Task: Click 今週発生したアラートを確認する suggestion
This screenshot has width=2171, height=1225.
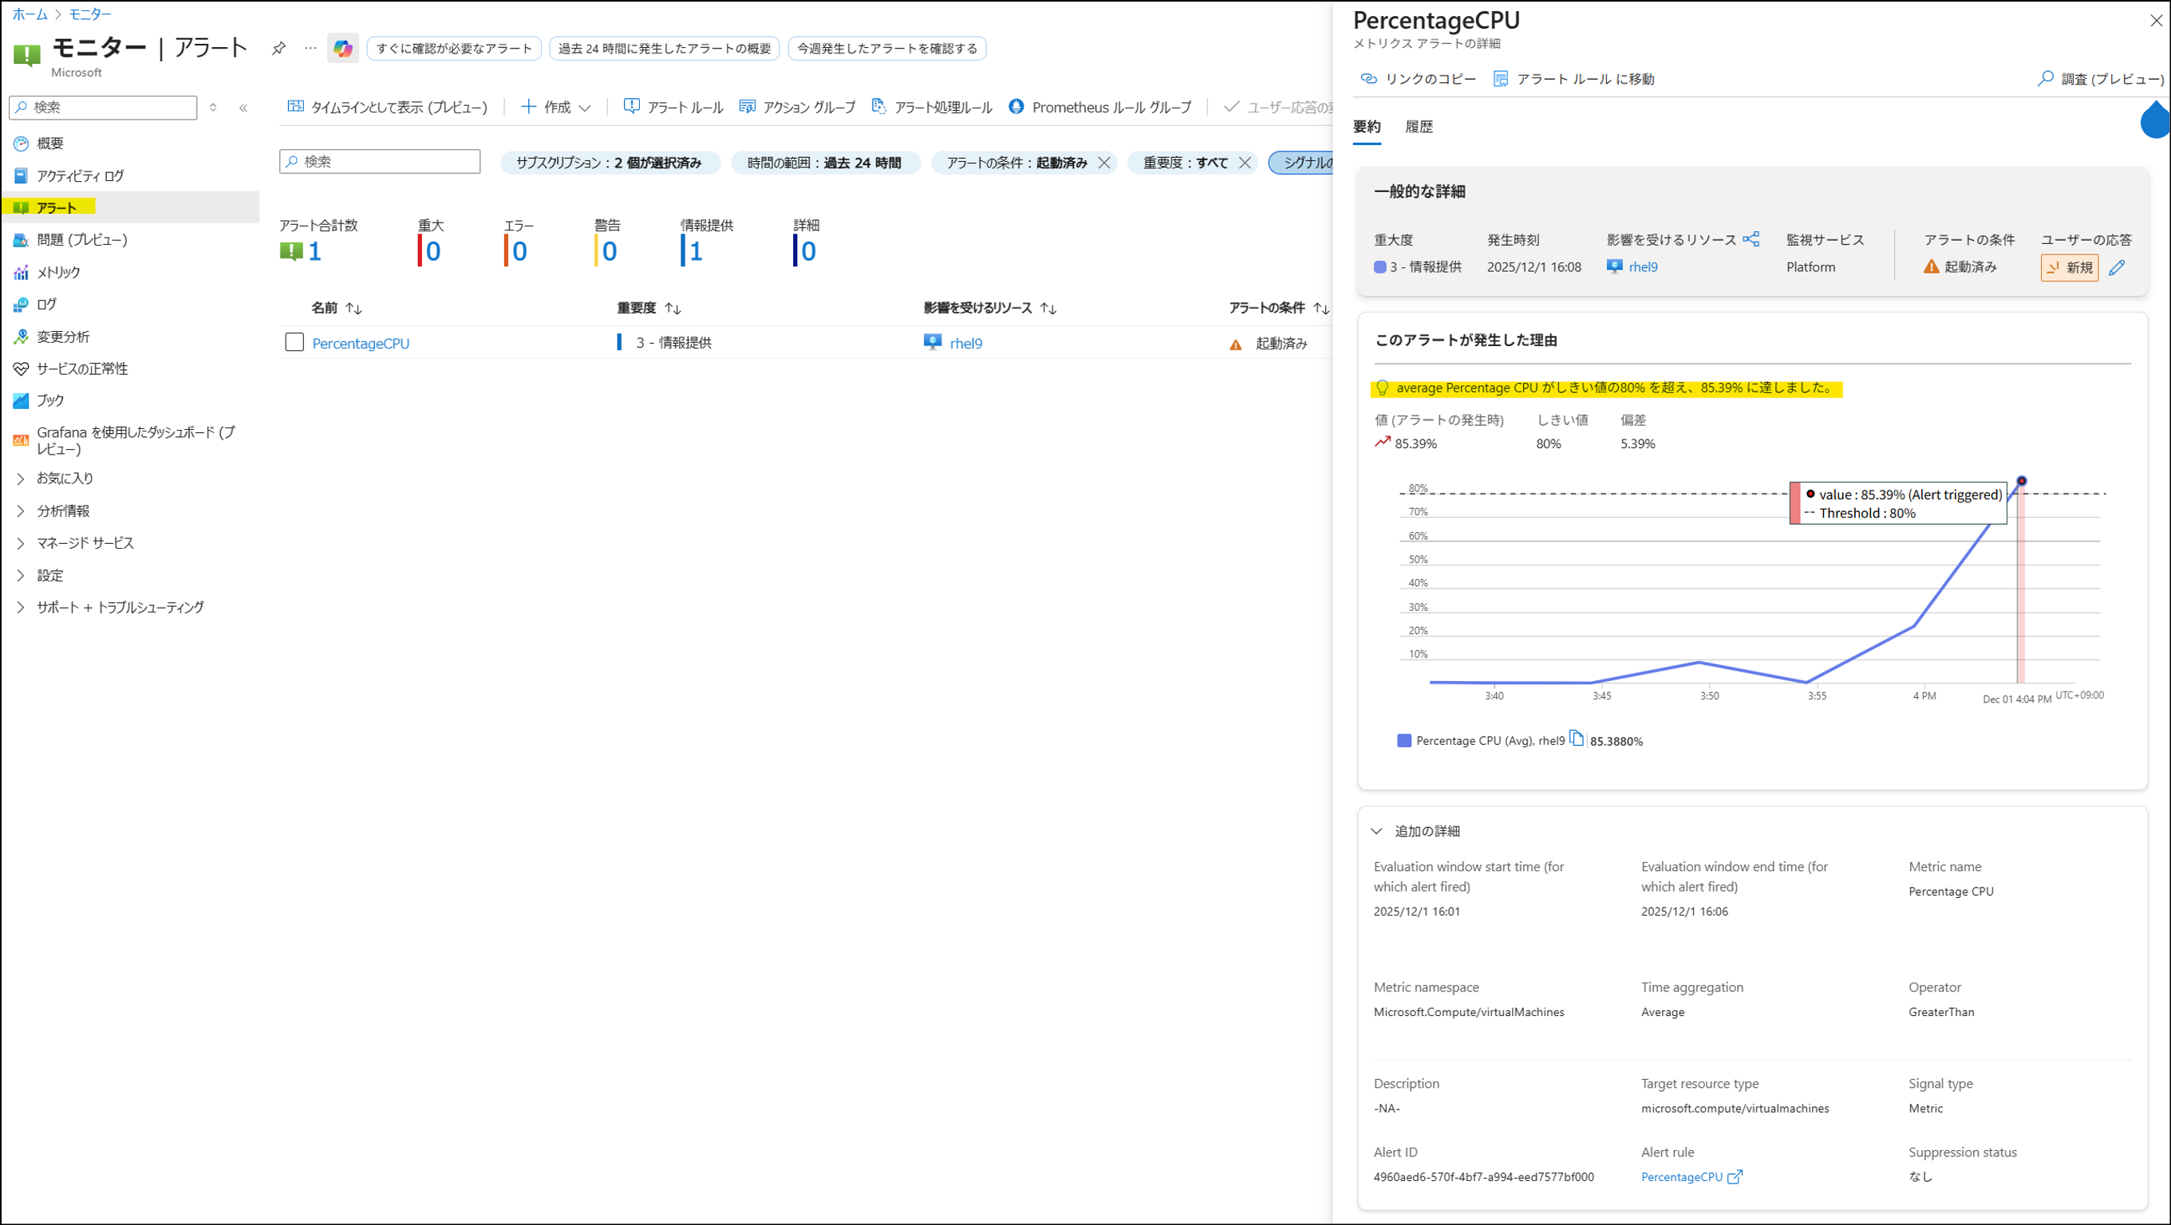Action: tap(887, 48)
